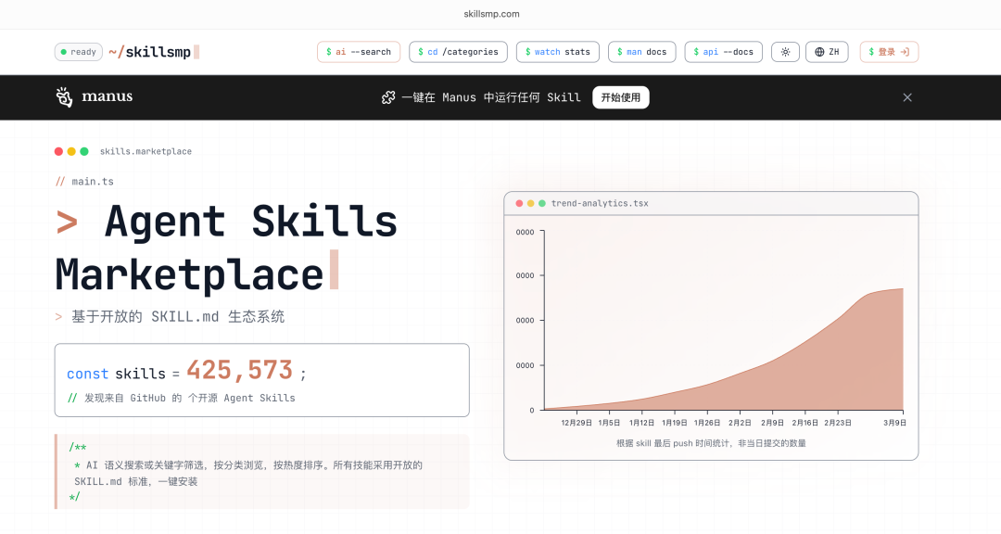1001x534 pixels.
Task: Click the 登录 login button
Action: pos(889,52)
